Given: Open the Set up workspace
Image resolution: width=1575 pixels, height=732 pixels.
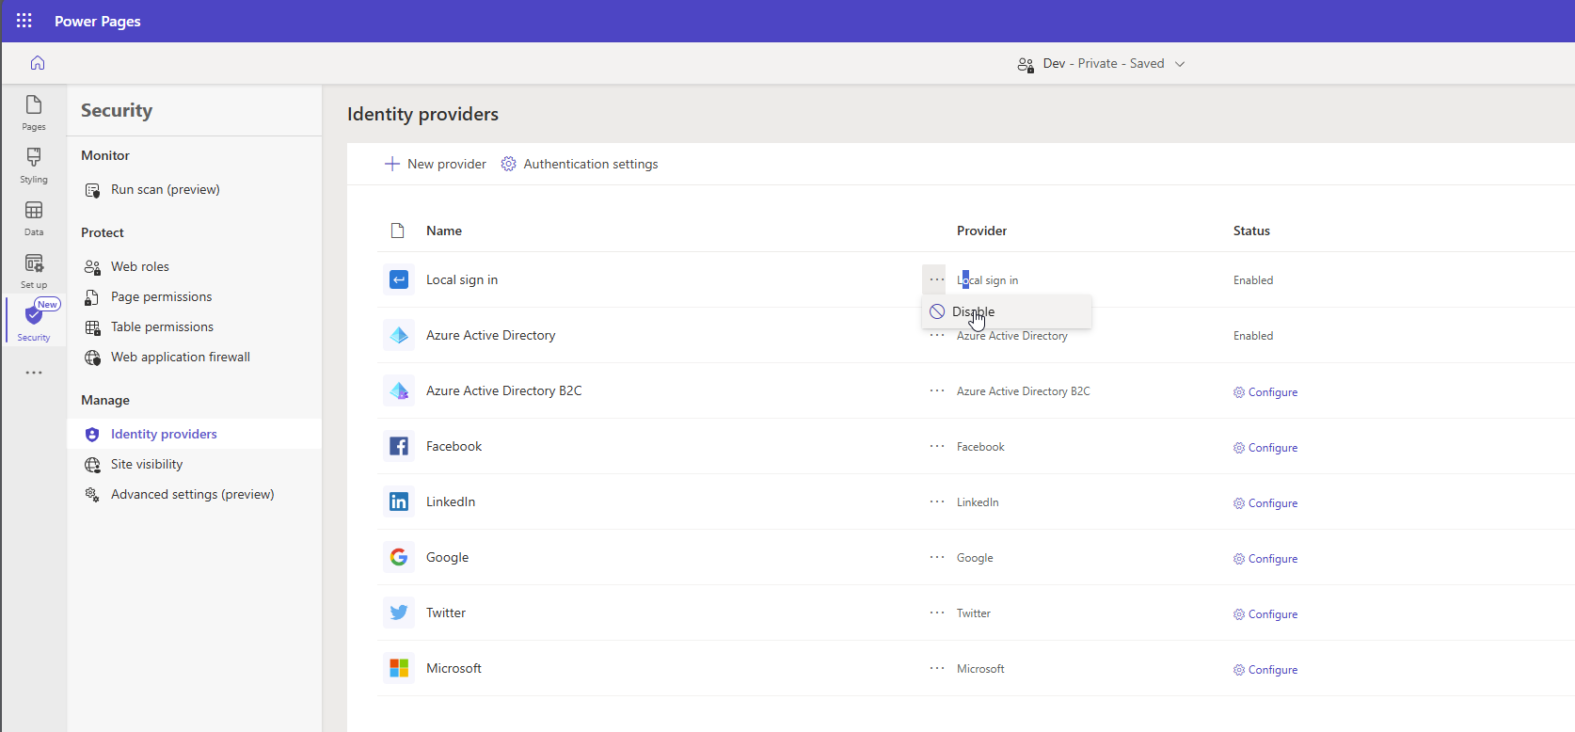Looking at the screenshot, I should [x=34, y=271].
